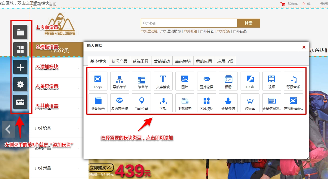Select the 营销活动 tab
Screen dimensions: 328x179
(162, 61)
